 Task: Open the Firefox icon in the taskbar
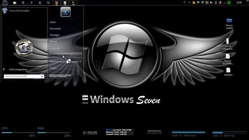click(57, 3)
